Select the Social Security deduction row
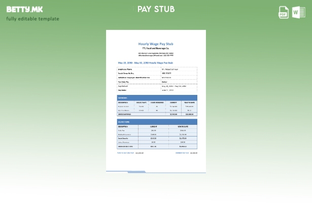This screenshot has height=203, width=312. pos(157,138)
